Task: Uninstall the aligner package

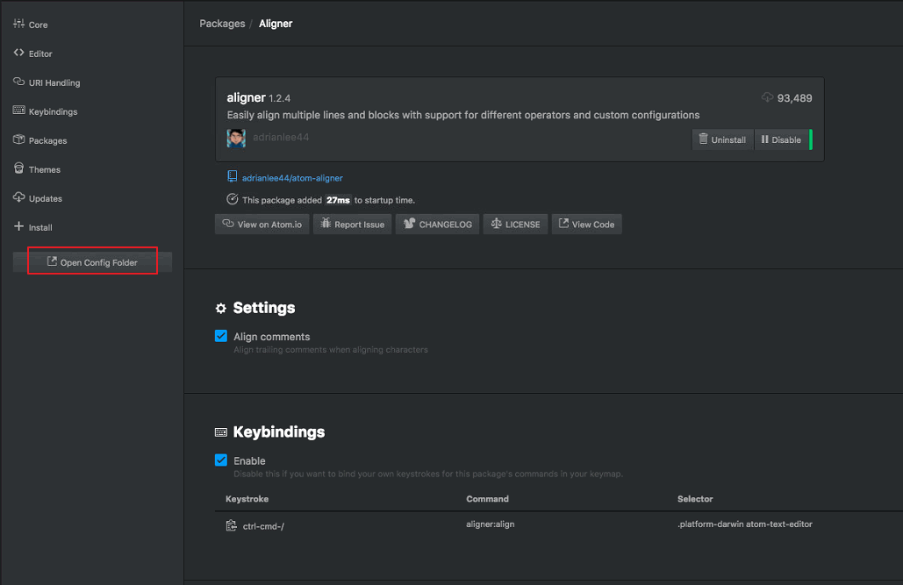Action: tap(722, 139)
